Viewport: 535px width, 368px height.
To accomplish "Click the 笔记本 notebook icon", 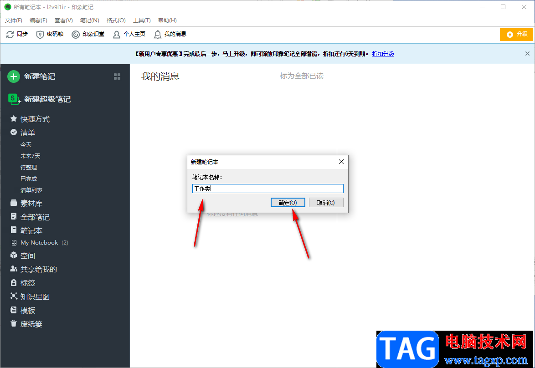I will tap(14, 230).
